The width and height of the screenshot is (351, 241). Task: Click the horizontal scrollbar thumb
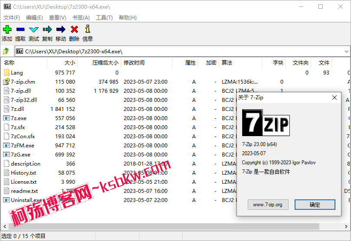point(164,226)
